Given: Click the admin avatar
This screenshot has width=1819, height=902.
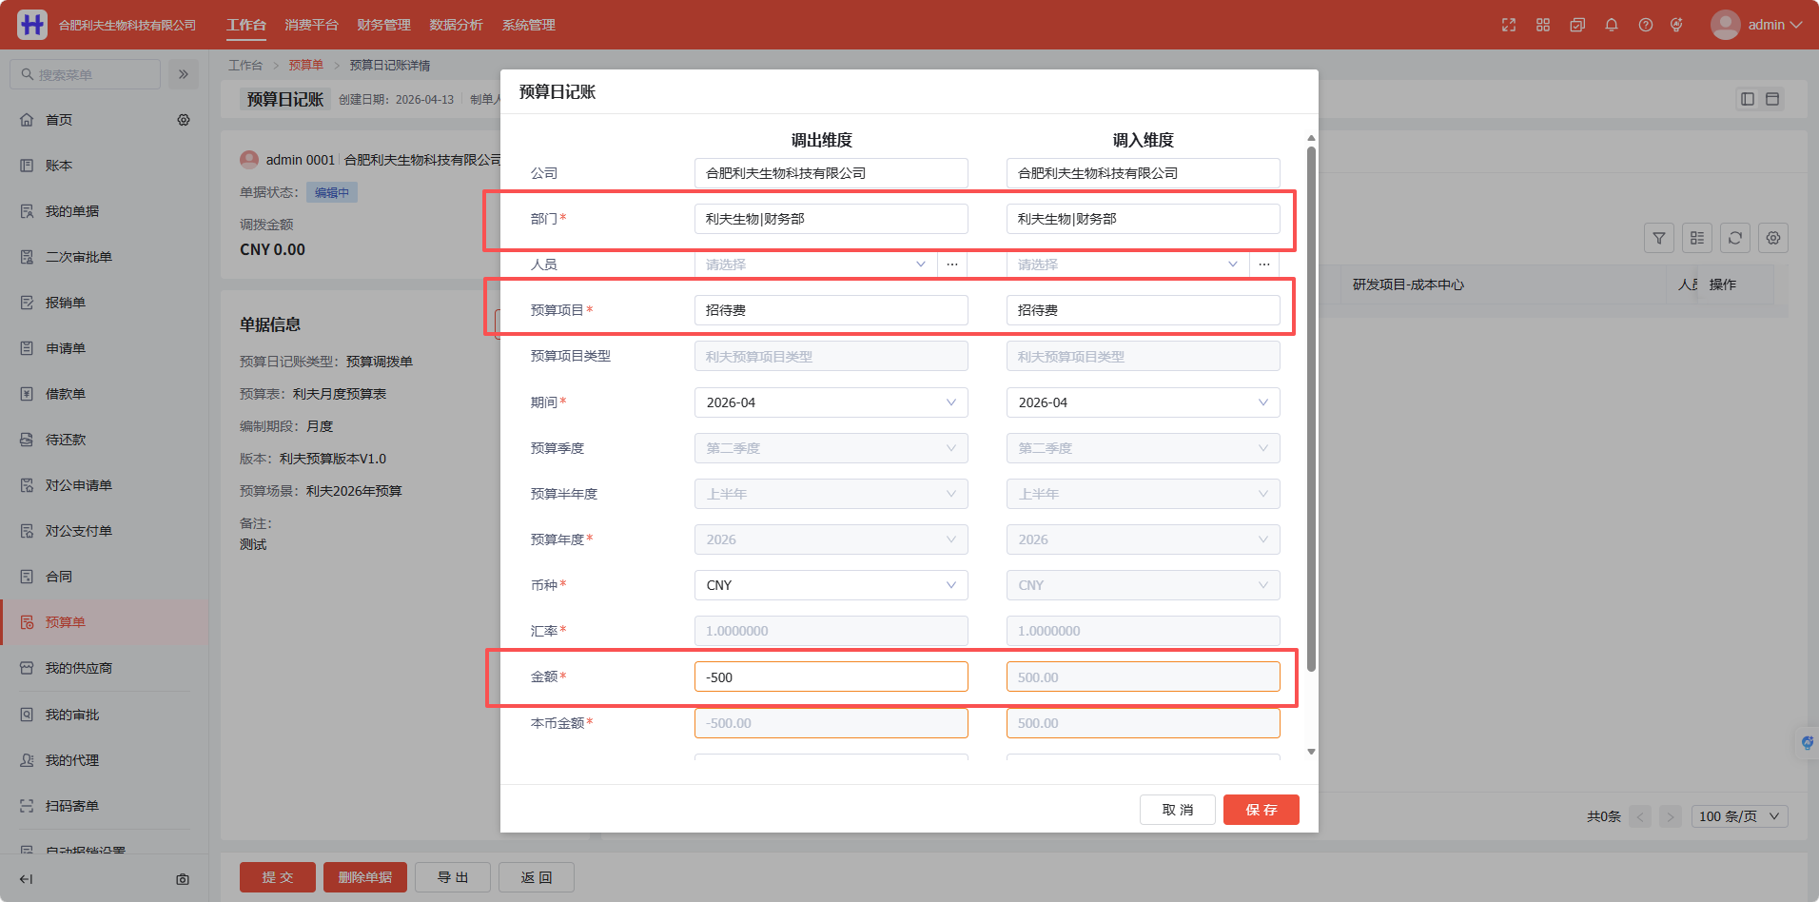Looking at the screenshot, I should tap(1725, 25).
